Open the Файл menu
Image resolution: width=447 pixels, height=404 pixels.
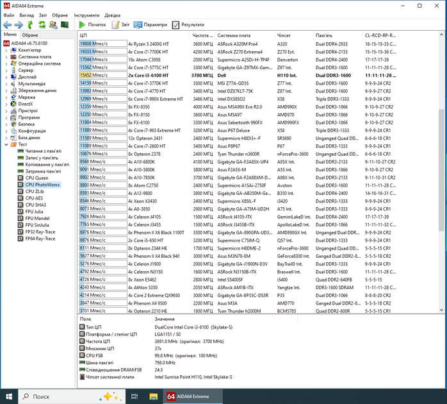click(x=9, y=15)
